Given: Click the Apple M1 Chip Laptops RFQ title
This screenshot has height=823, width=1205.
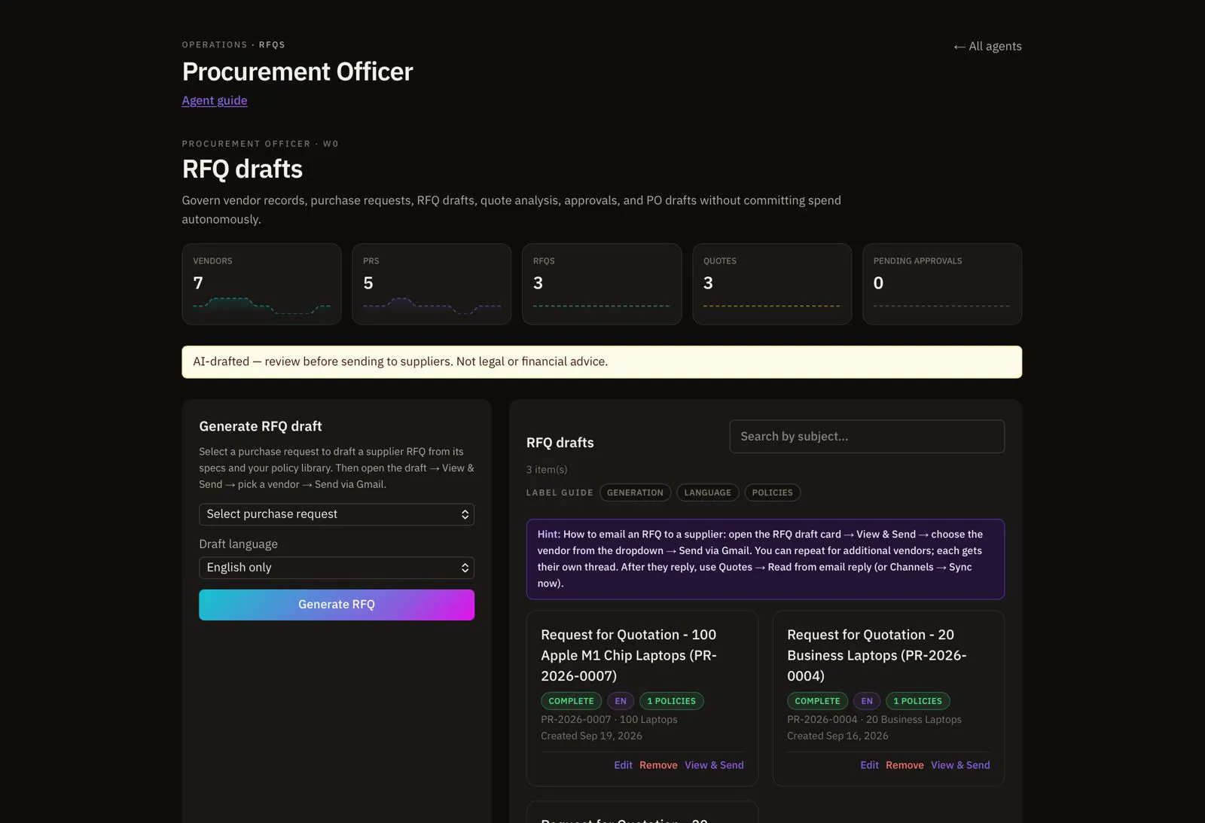Looking at the screenshot, I should click(x=629, y=655).
